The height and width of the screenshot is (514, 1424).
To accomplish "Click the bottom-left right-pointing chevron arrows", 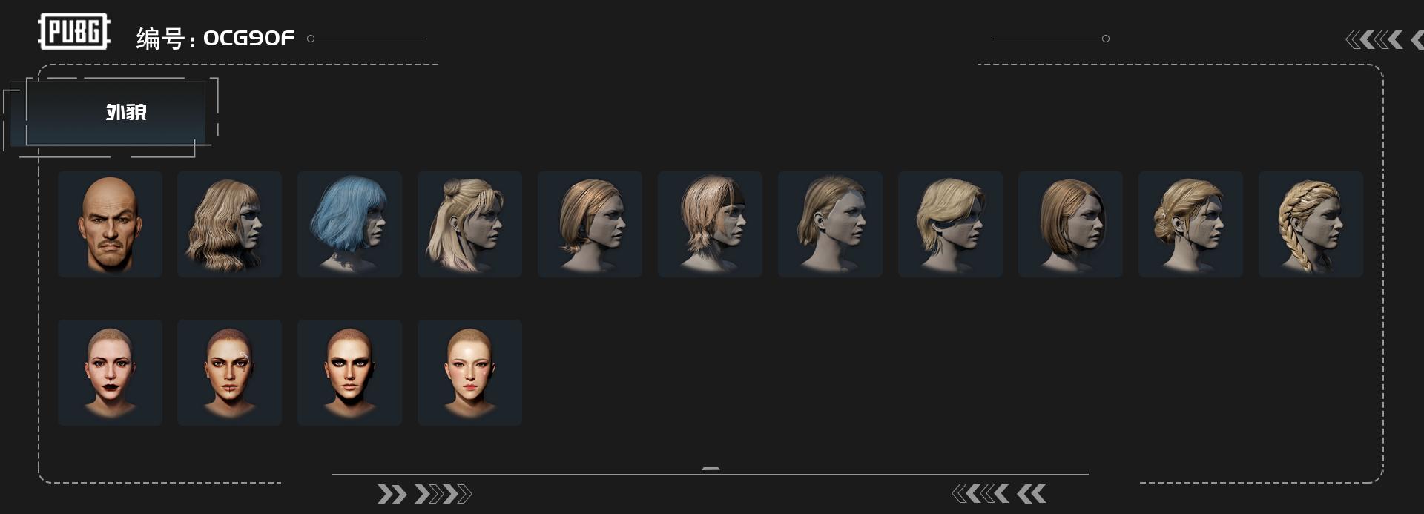I will [x=424, y=494].
